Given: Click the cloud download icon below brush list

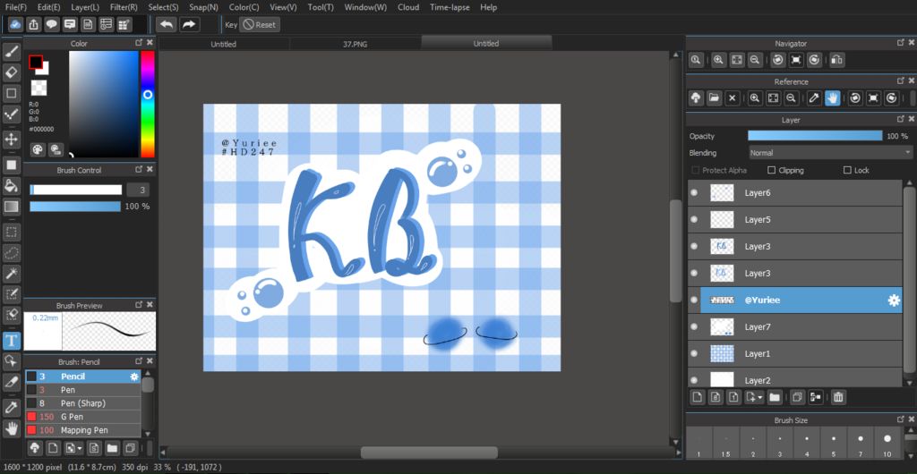Looking at the screenshot, I should click(35, 448).
